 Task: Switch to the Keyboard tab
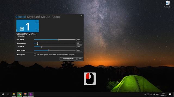coord(33,17)
